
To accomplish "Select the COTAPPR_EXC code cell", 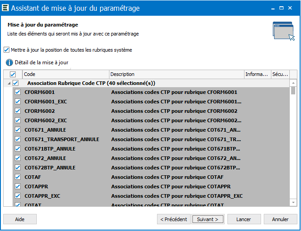I will point(42,196).
